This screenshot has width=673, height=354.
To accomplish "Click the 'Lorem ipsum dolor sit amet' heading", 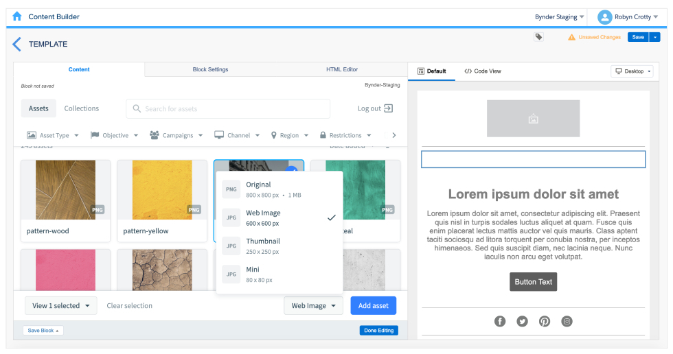I will click(533, 194).
